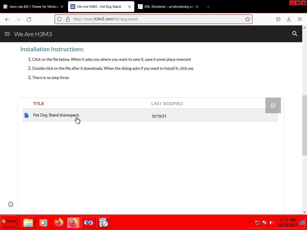This screenshot has width=307, height=230.
Task: Open the googly eyes taskbar app
Action: (88, 223)
